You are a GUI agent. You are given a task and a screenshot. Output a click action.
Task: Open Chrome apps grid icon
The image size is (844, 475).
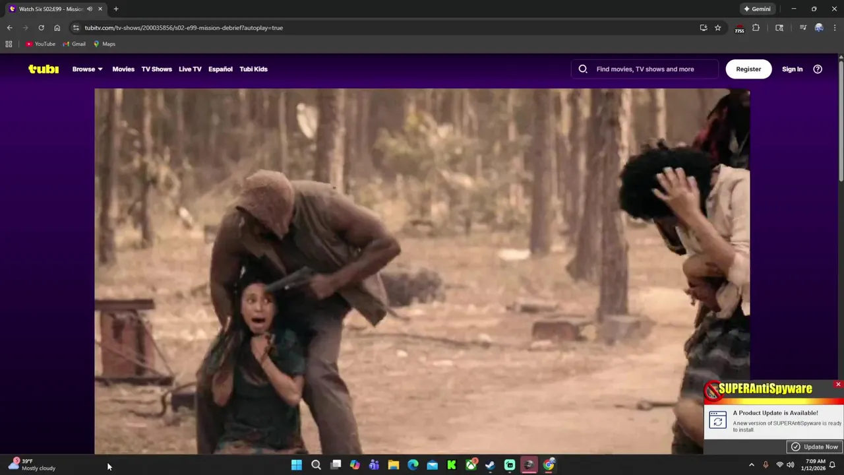9,44
